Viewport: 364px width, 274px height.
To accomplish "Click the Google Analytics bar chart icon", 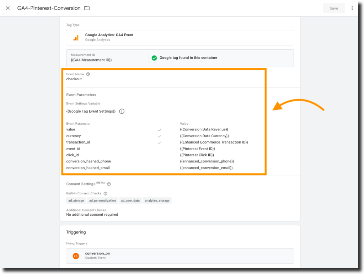I will [76, 38].
